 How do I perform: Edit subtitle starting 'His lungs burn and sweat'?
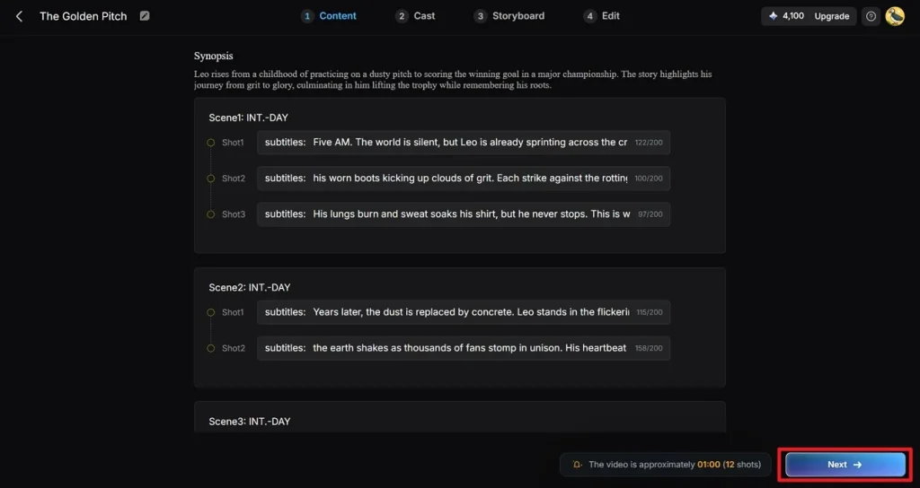tap(464, 214)
